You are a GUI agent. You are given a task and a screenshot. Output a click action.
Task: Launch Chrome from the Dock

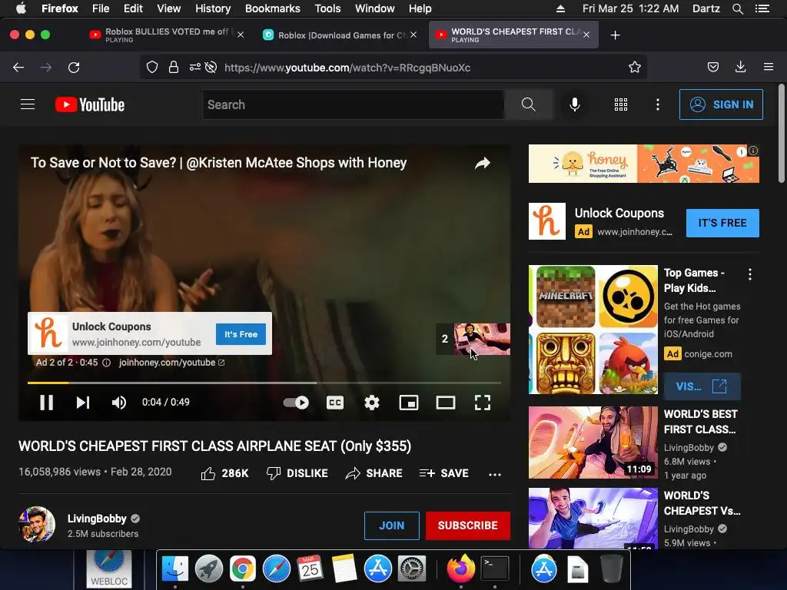[242, 569]
